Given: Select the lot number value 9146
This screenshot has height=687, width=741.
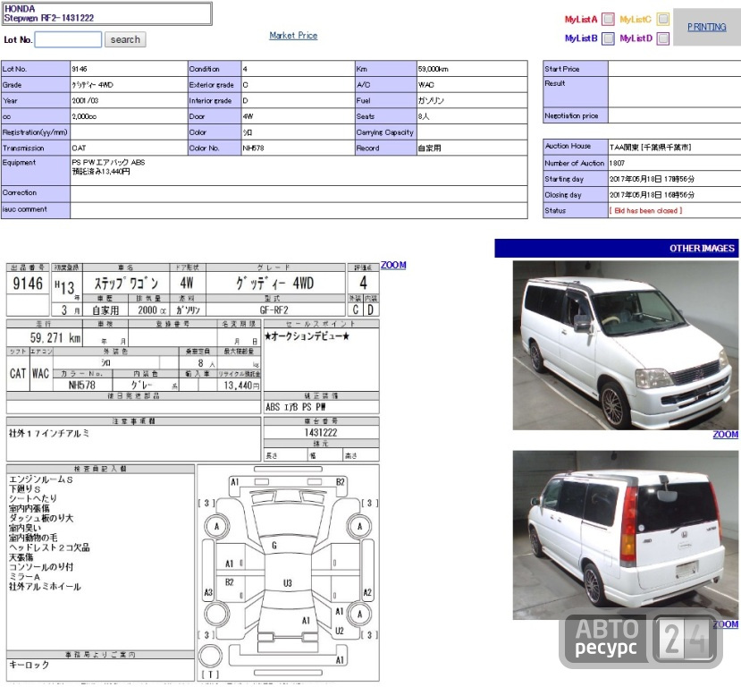Looking at the screenshot, I should pos(80,69).
